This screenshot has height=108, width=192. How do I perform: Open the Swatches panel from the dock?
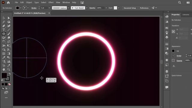click(167, 28)
